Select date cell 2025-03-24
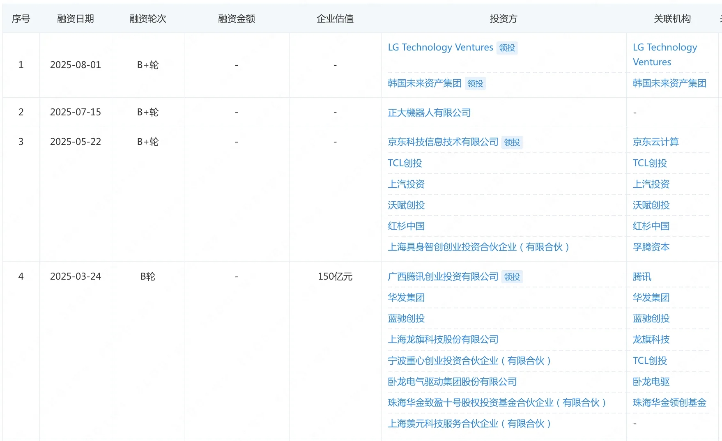The width and height of the screenshot is (722, 441). 76,276
